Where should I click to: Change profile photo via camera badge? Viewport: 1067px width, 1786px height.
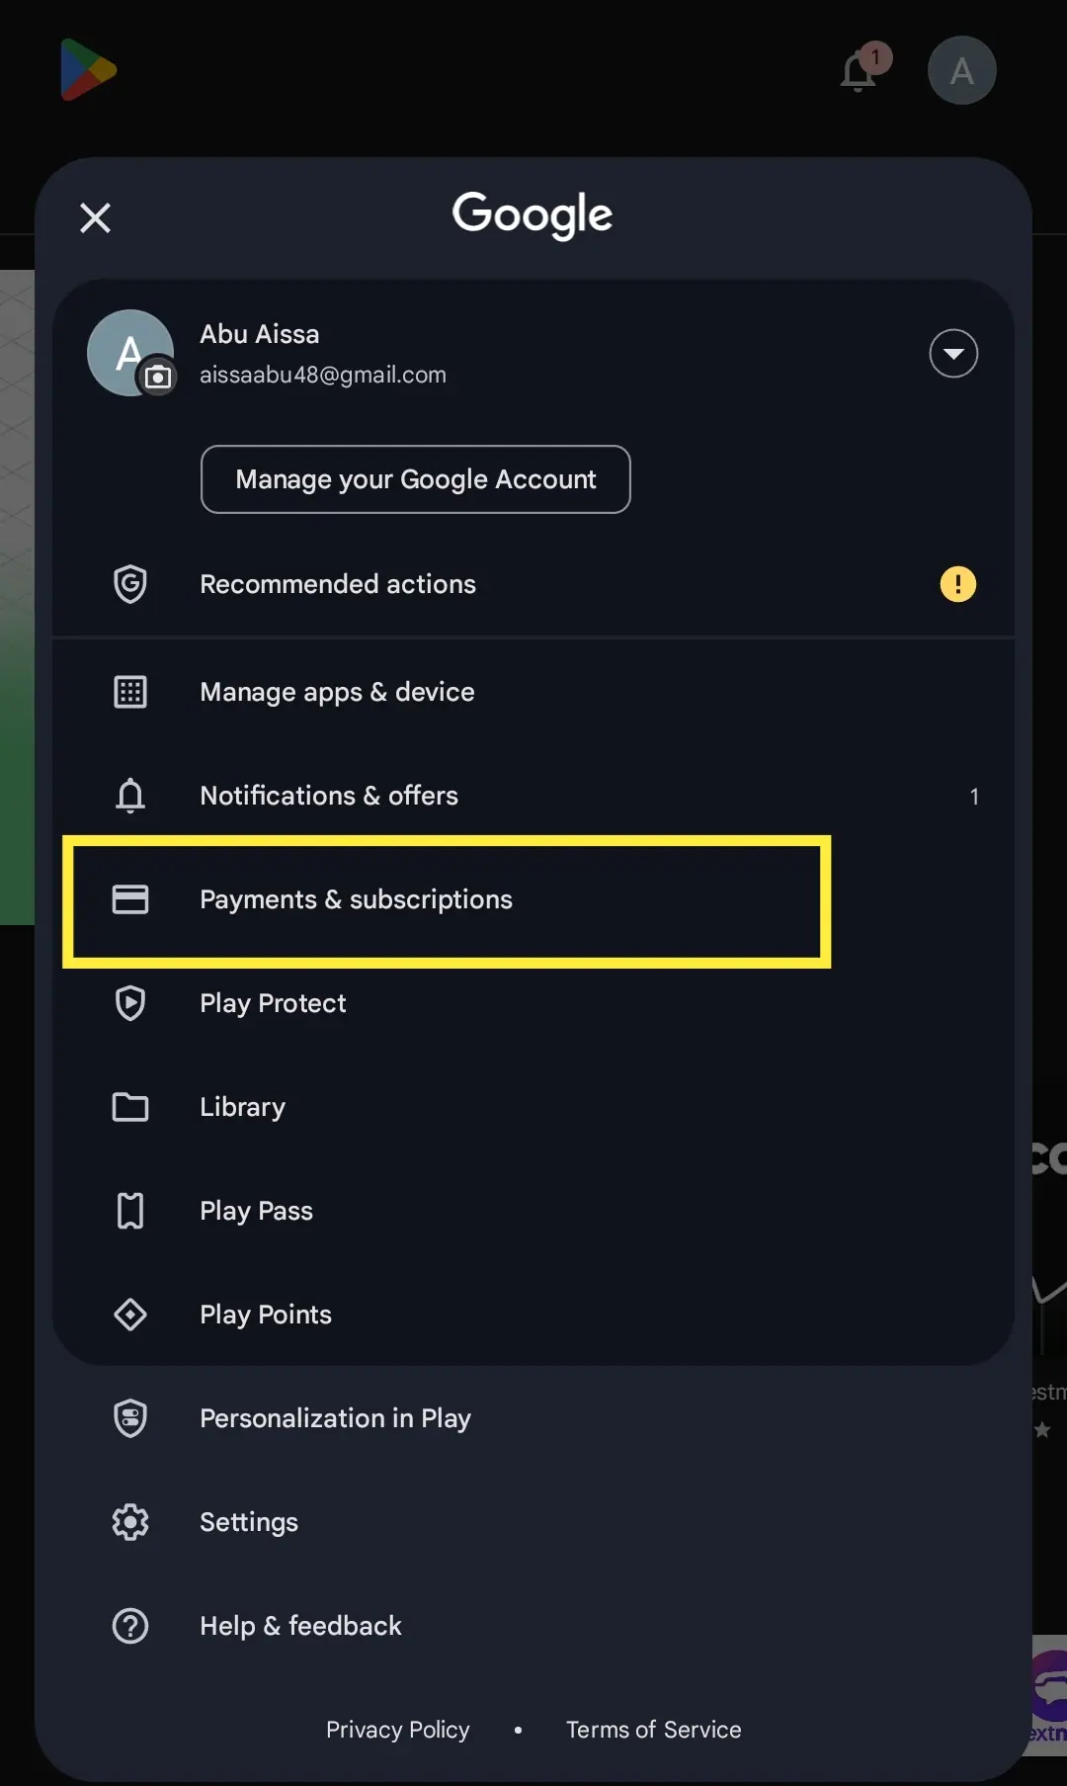[x=157, y=377]
